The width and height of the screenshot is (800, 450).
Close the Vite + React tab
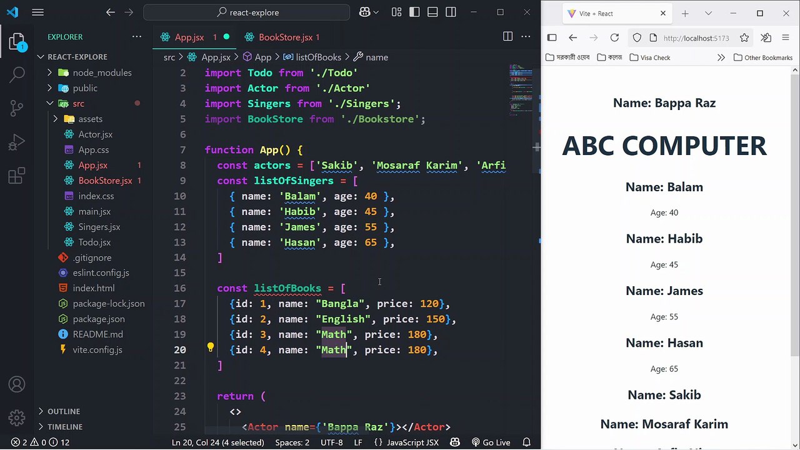663,13
